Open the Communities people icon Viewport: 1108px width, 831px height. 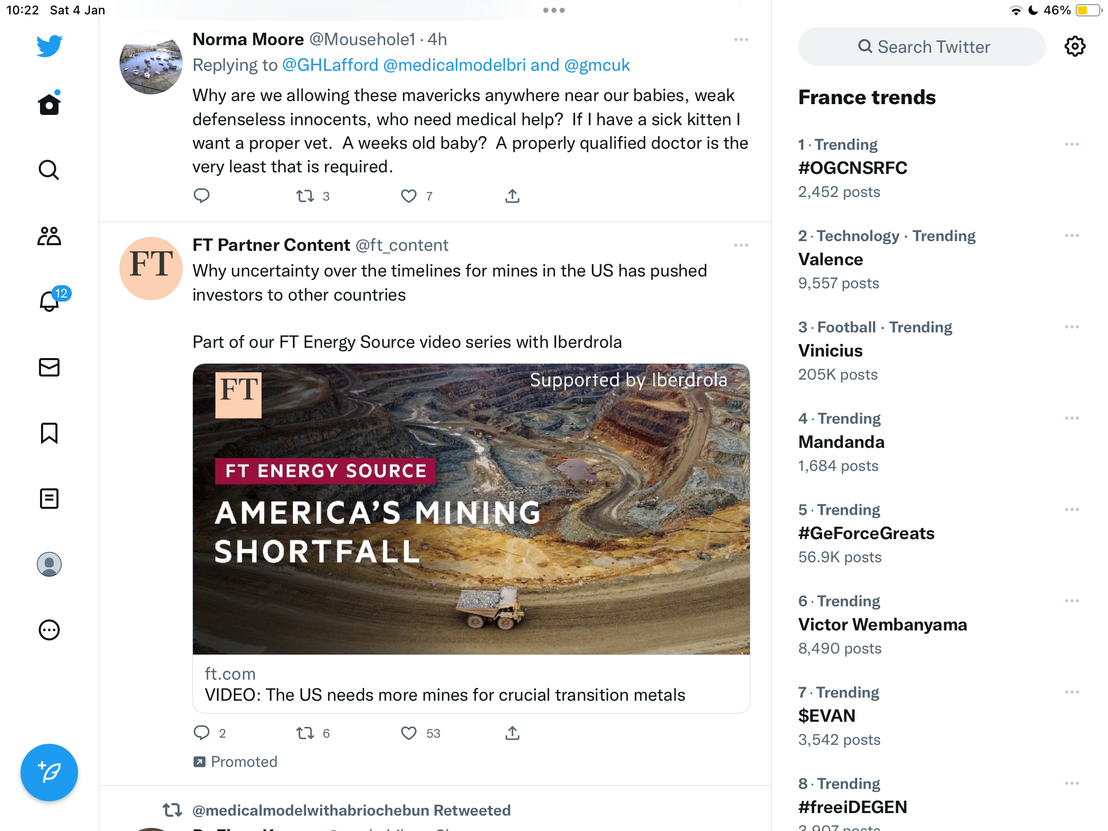(x=49, y=236)
